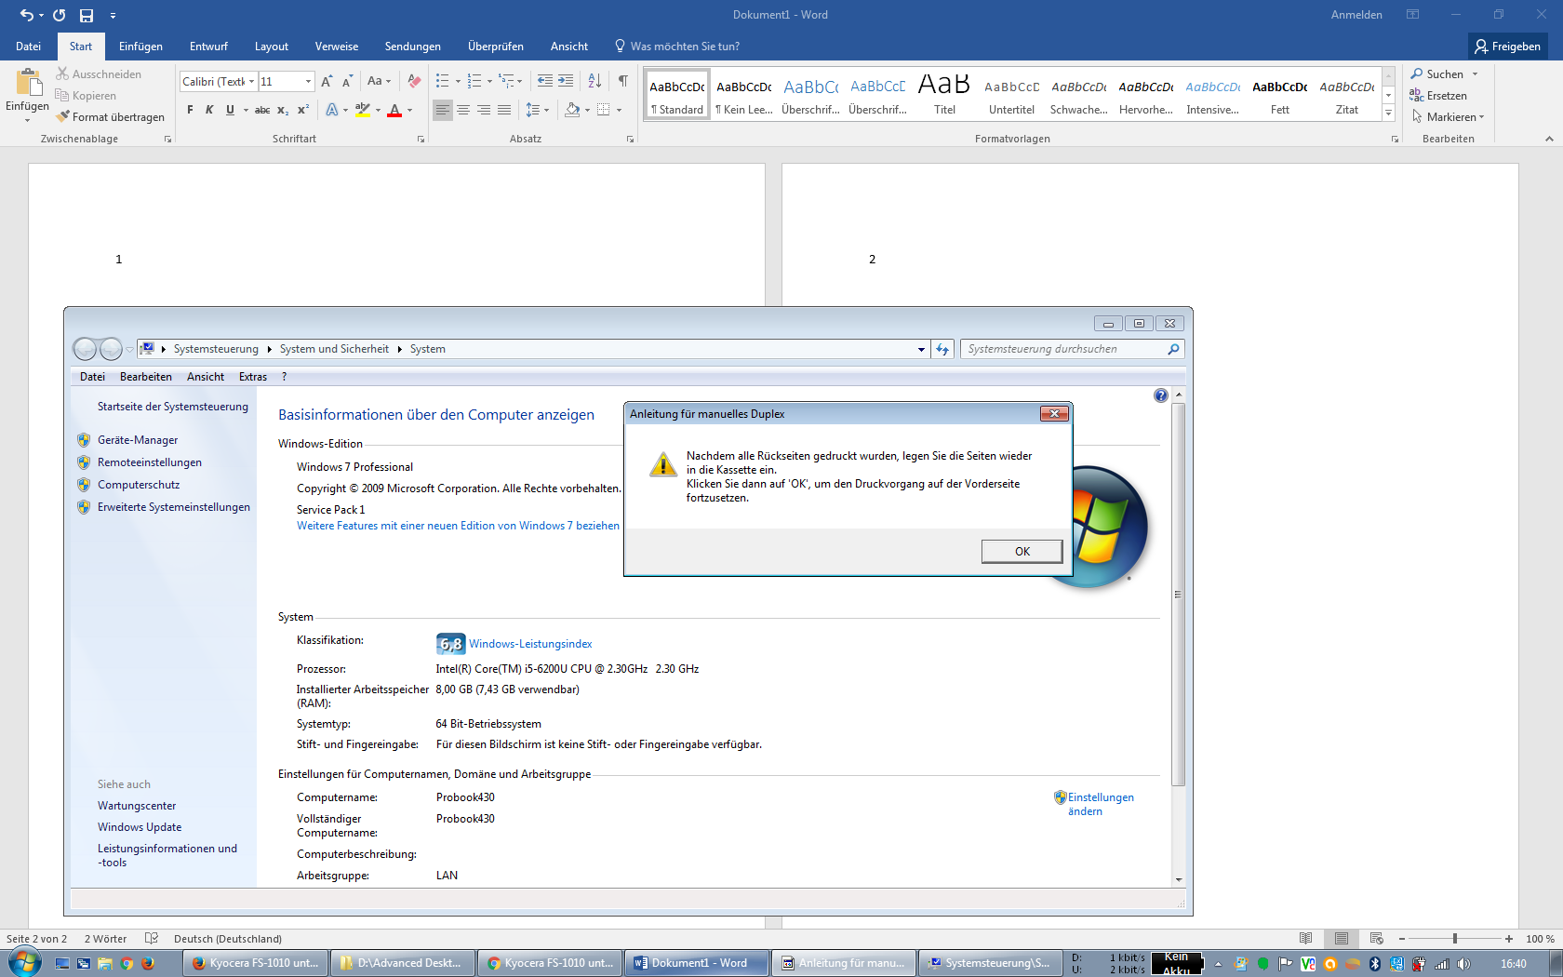Increase font size with the larger A icon
Screen dimensions: 1563x977
click(x=327, y=82)
